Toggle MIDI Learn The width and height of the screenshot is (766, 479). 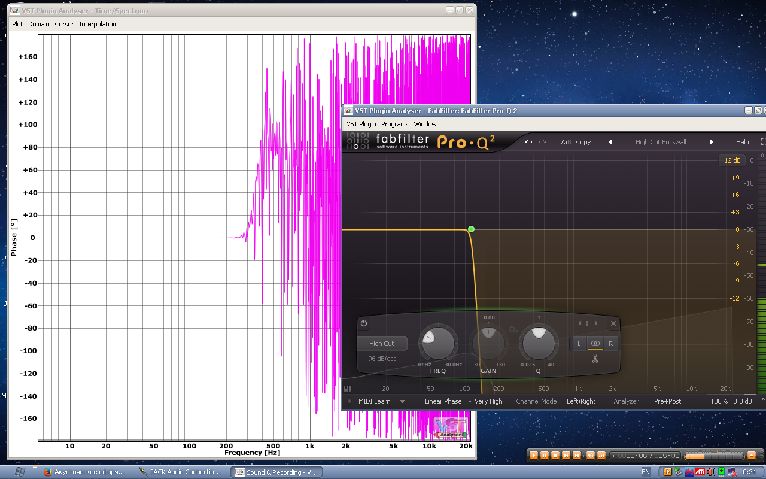coord(374,401)
